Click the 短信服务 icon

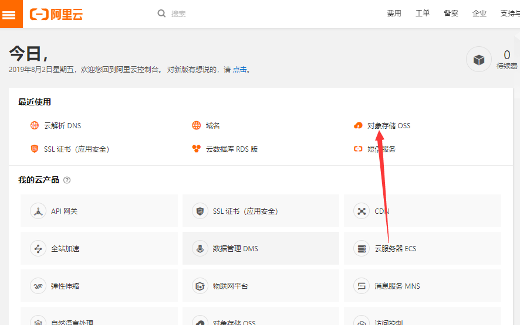pyautogui.click(x=358, y=149)
